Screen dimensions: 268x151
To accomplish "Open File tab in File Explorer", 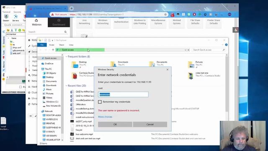I will (42, 45).
